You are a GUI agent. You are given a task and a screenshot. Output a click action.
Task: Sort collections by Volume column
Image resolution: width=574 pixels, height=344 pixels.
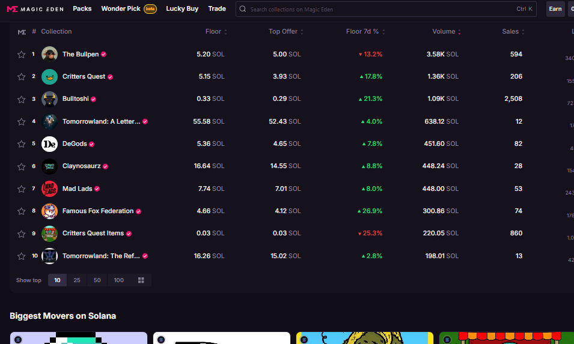[446, 31]
